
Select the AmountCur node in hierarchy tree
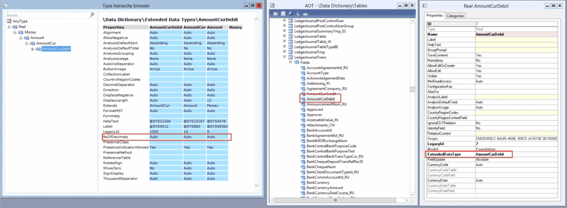[46, 43]
